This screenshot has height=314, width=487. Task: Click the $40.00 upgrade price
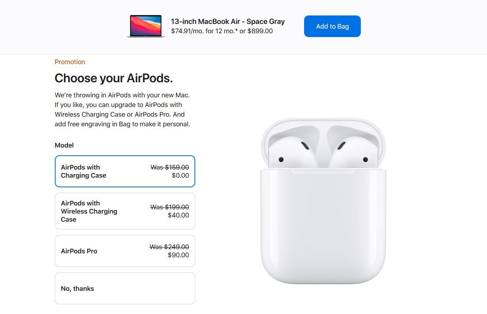(178, 215)
